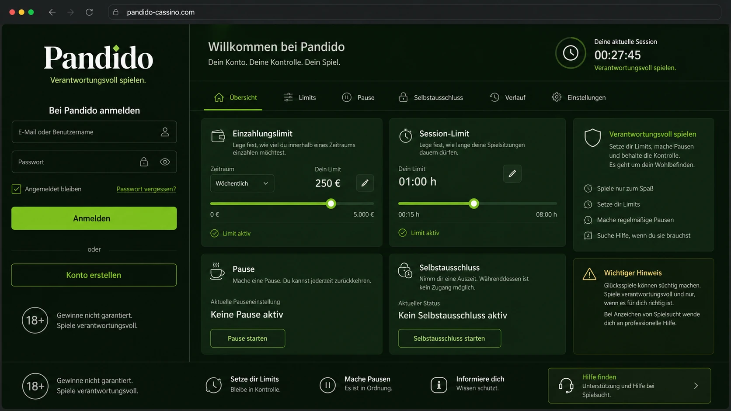
Task: Click the Limit aktiv status under Einzahlungslimit
Action: pos(230,234)
